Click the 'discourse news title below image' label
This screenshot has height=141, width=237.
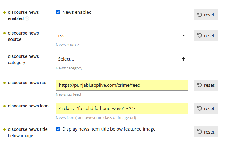point(28,132)
